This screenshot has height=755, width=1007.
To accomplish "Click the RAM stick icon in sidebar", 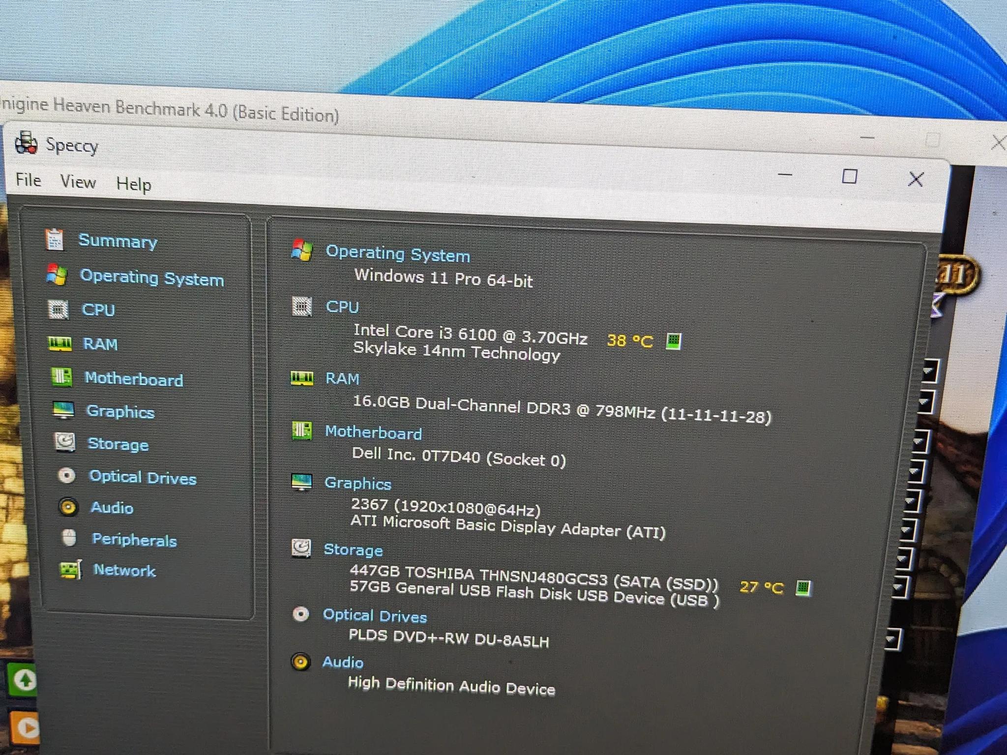I will (60, 344).
